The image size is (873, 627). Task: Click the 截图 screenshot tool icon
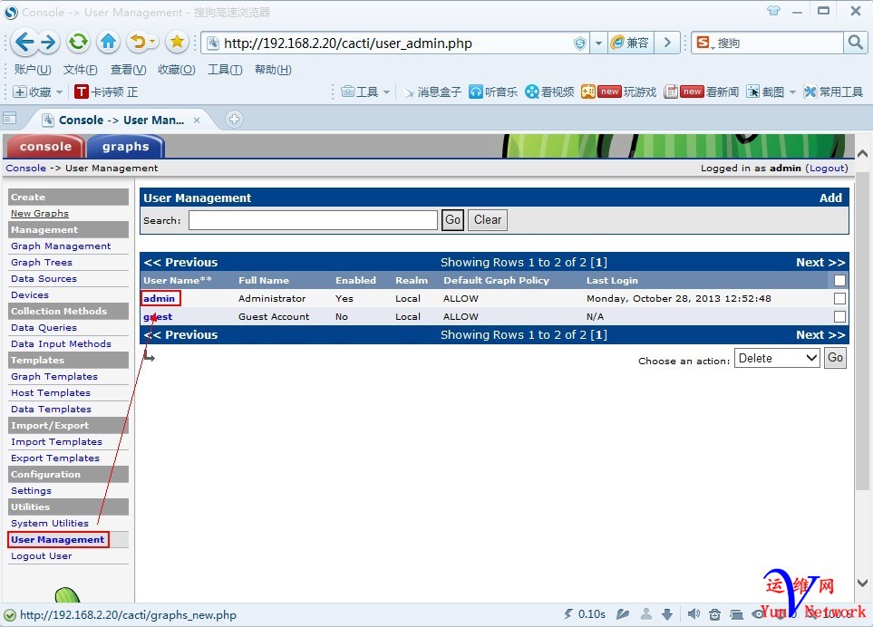click(752, 92)
